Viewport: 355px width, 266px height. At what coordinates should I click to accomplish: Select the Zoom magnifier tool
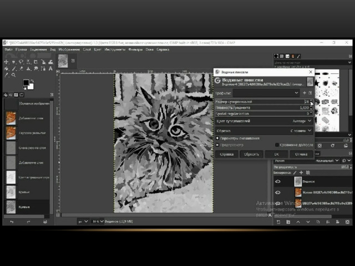[x=13, y=75]
